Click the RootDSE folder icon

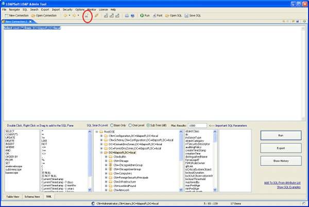(x=101, y=132)
